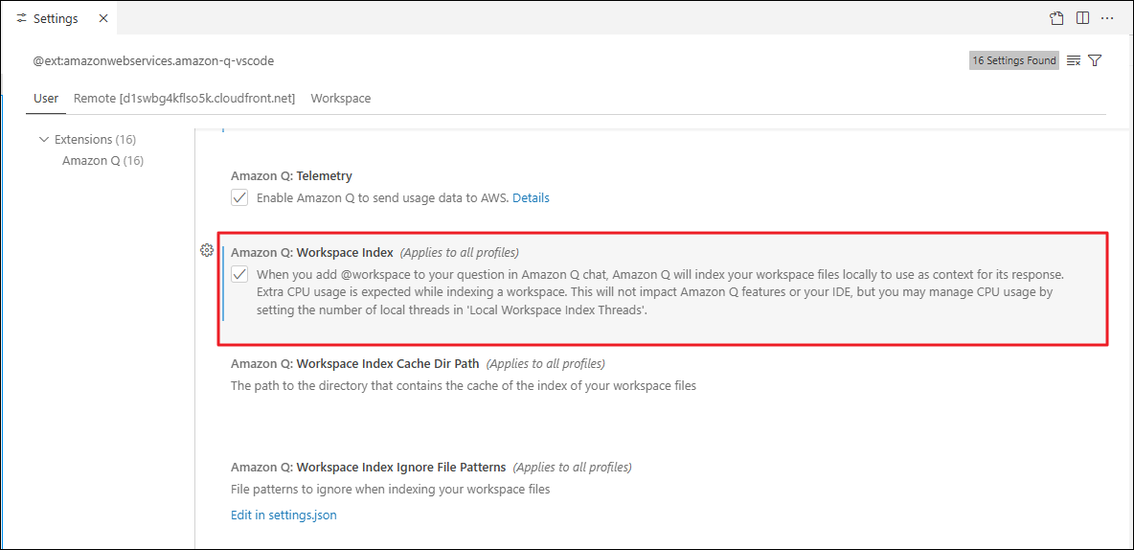
Task: Click Edit in settings.json link
Action: click(283, 516)
